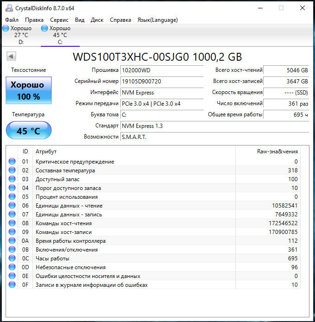Click the ID column header

[25, 152]
